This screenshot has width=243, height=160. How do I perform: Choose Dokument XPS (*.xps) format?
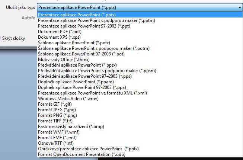140,37
